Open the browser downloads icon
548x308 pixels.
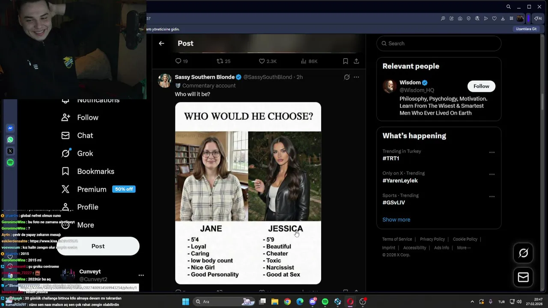503,18
